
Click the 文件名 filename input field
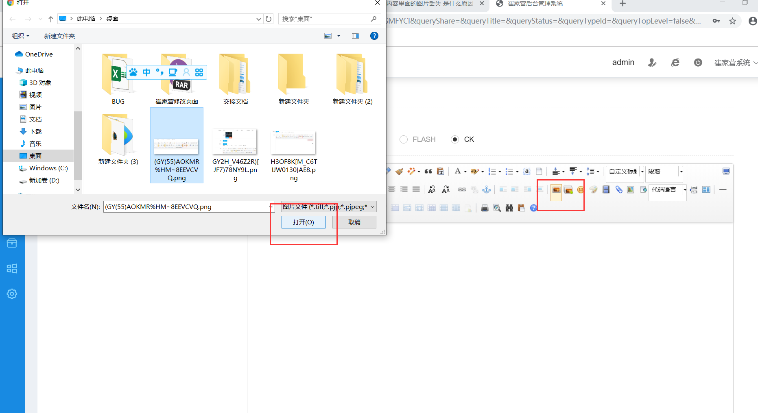(x=188, y=207)
